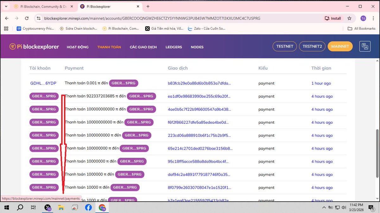Open the NODES menu item
Screen dimensions: 380x213
pyautogui.click(x=197, y=47)
